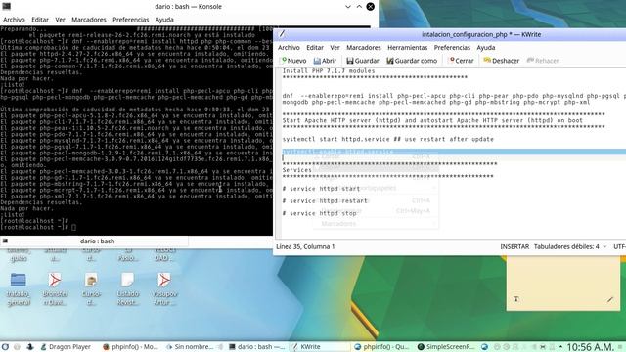Open Archivo menu in Konsole
The image size is (626, 352).
coord(14,20)
